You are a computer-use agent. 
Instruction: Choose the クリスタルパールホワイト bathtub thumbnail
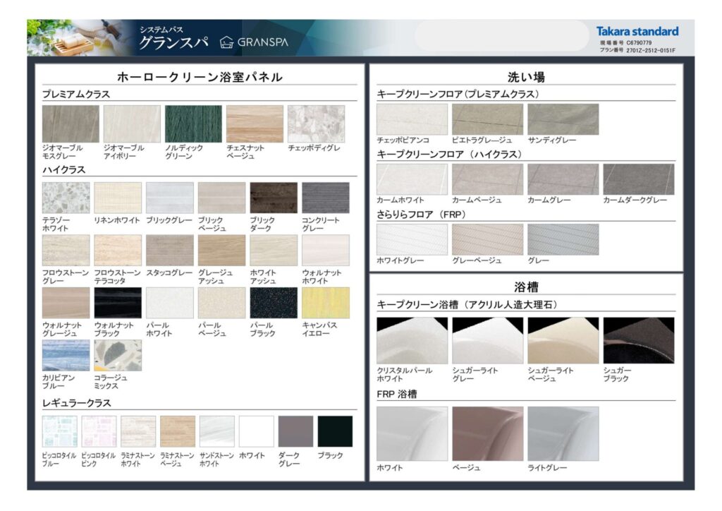point(412,340)
